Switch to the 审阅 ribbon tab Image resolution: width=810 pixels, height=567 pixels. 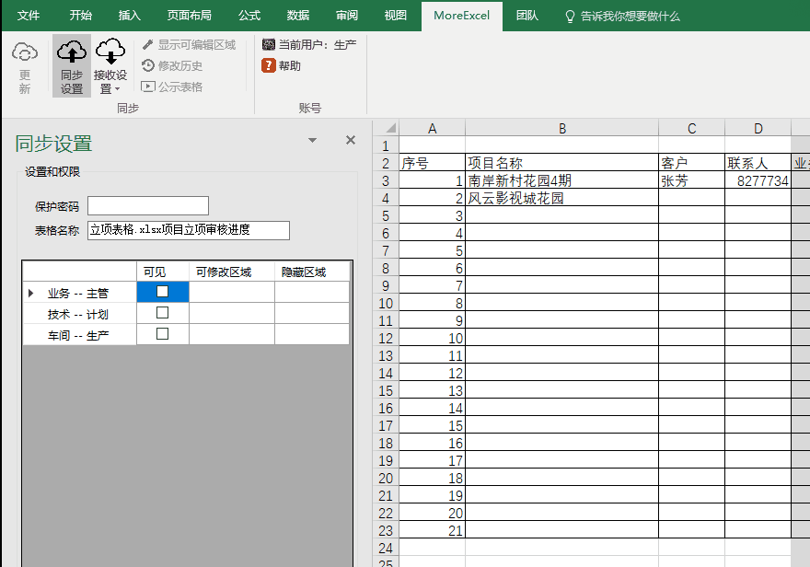pos(347,16)
